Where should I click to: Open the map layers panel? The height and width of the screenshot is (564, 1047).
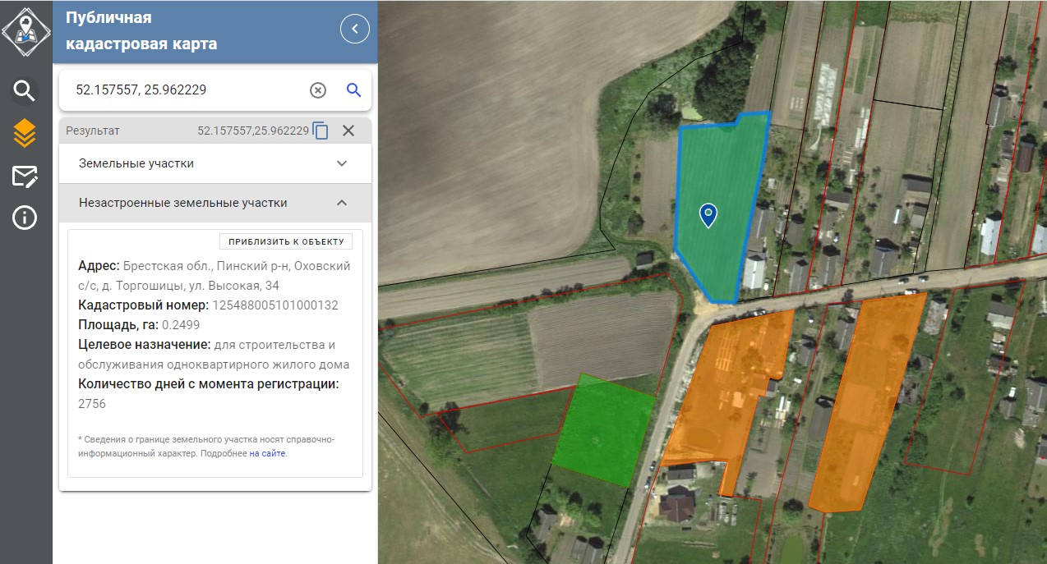pos(25,133)
